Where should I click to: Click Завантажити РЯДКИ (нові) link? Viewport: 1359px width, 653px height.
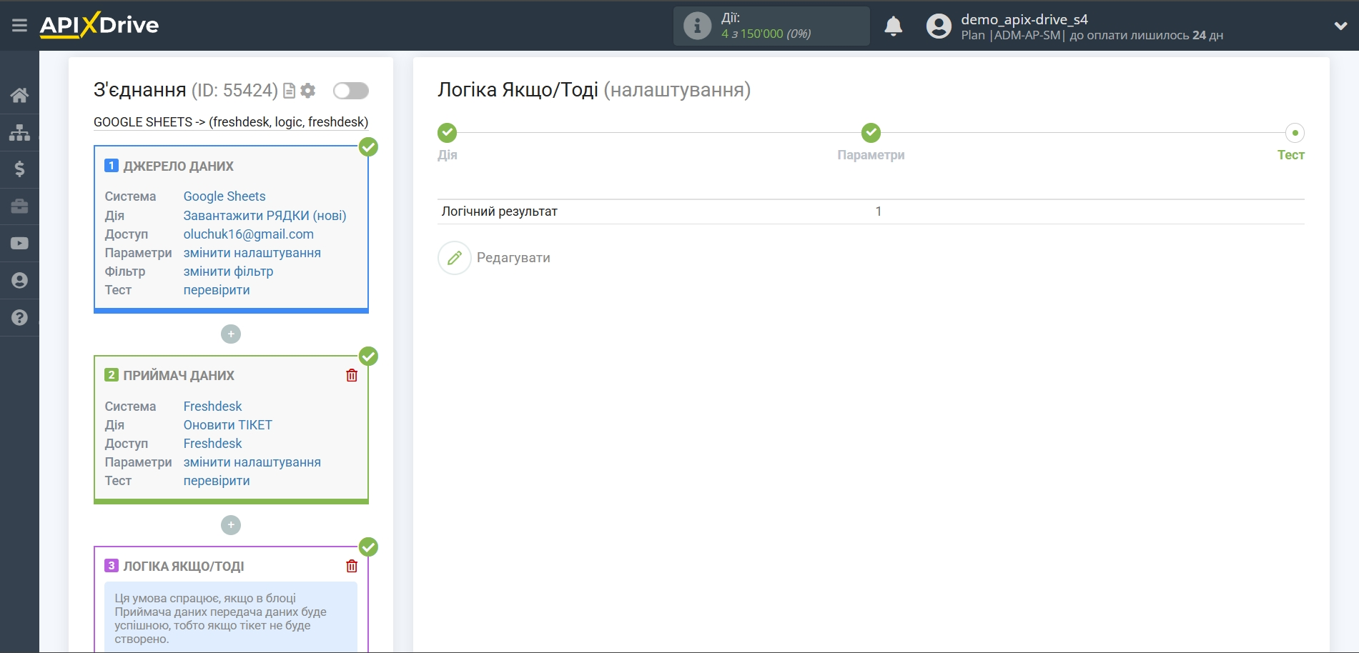click(x=265, y=216)
